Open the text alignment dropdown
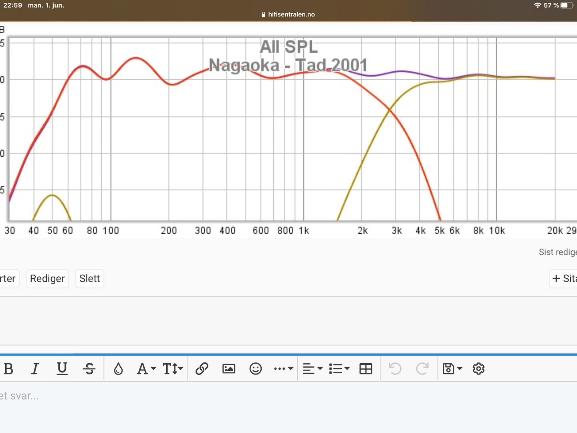This screenshot has width=577, height=433. click(x=313, y=368)
